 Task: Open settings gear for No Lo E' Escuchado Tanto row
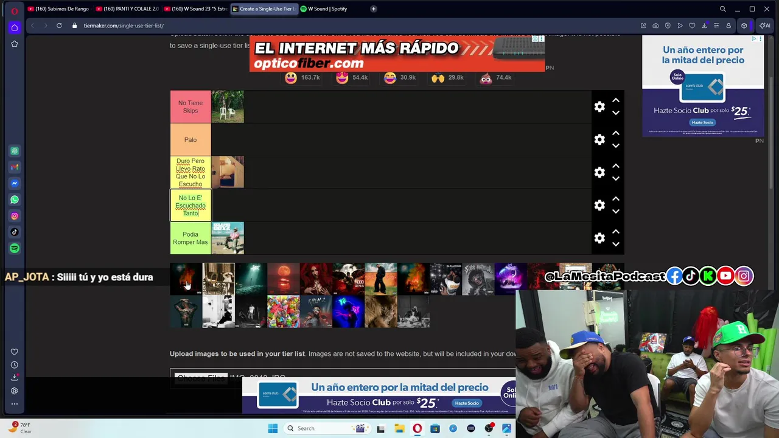point(599,206)
